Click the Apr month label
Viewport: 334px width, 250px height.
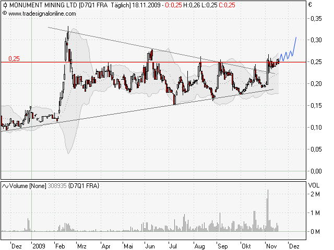106,246
